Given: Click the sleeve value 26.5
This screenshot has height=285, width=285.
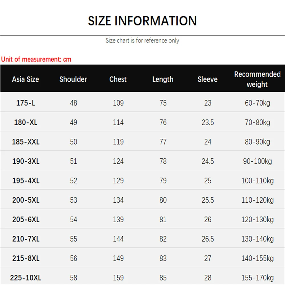Looking at the screenshot, I should [x=208, y=239].
